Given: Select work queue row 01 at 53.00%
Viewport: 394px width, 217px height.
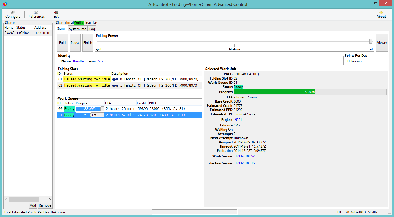Looking at the screenshot, I should [130, 115].
